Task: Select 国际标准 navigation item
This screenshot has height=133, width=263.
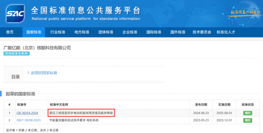Action: (154, 32)
